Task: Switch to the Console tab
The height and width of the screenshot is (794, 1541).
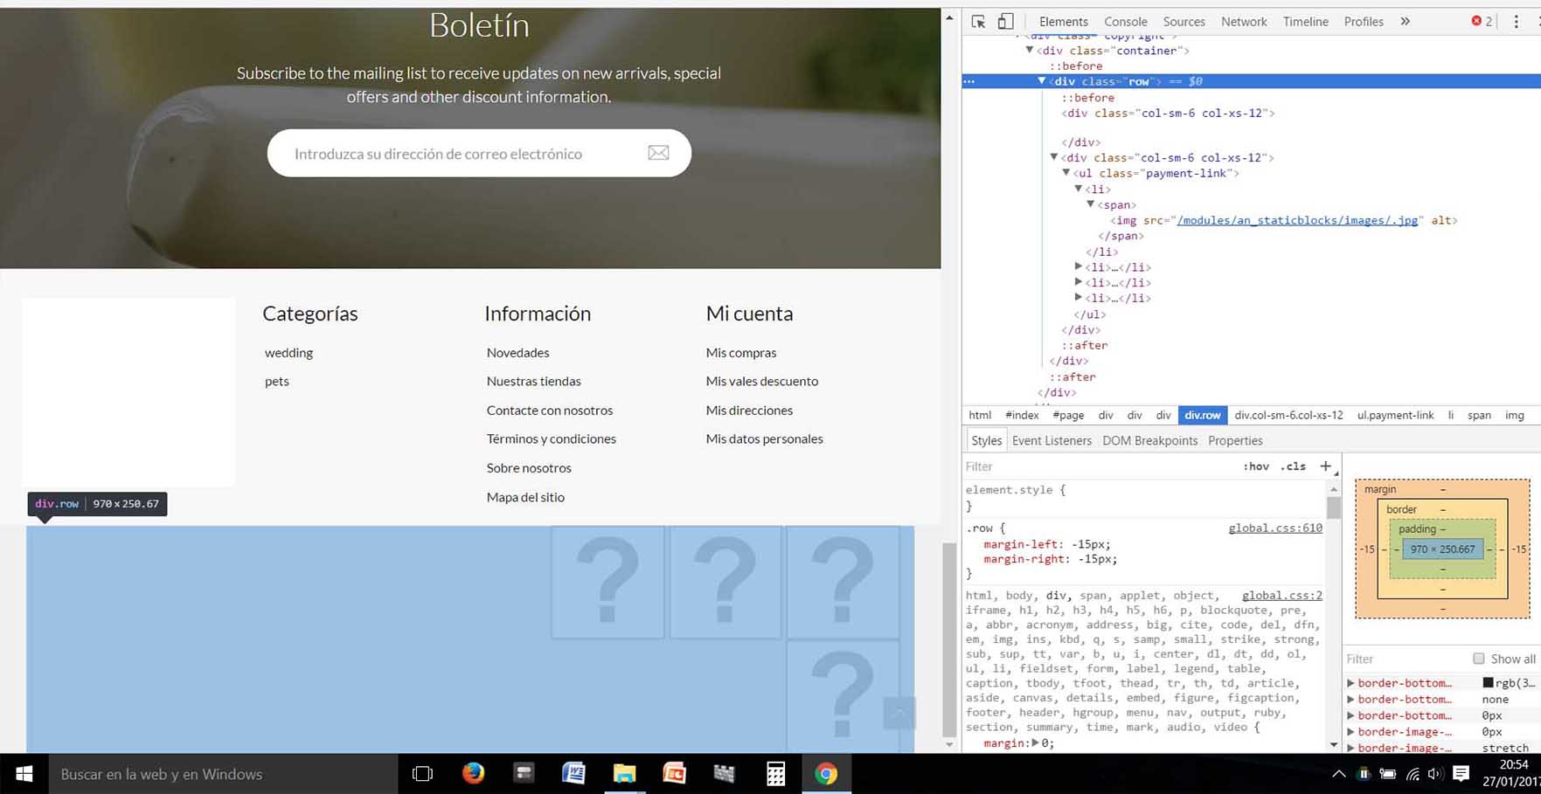Action: coord(1125,22)
